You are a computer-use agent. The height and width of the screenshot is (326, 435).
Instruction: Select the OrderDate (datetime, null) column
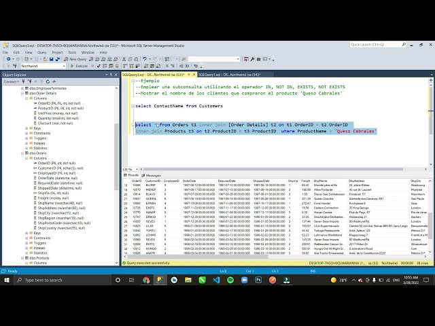click(58, 178)
